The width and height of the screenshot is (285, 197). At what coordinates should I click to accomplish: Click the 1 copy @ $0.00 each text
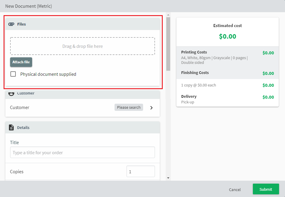click(198, 85)
